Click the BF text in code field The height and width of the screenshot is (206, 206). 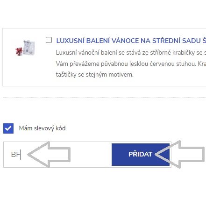(16, 155)
